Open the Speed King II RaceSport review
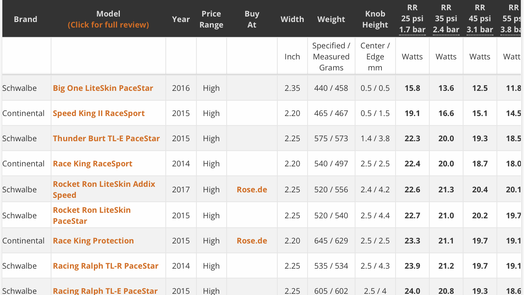 (99, 113)
